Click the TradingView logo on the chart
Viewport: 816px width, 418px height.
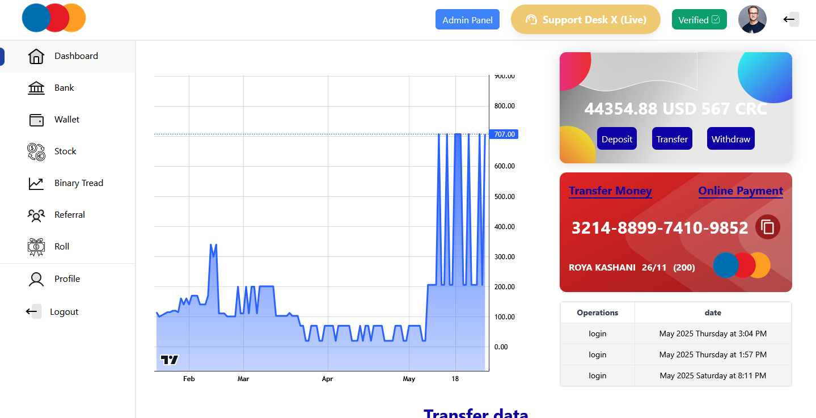tap(169, 359)
